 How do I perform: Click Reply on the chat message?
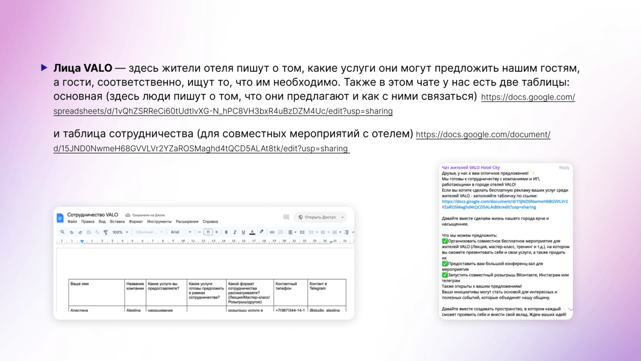tap(564, 168)
